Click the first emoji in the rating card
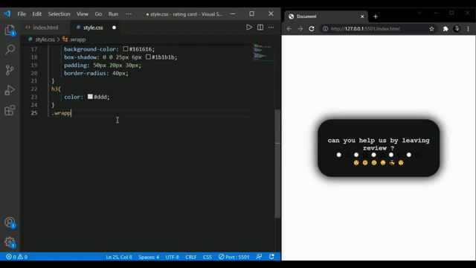 (x=356, y=163)
